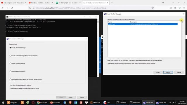Open tracking protection shield icon
The height and width of the screenshot is (105, 187).
30,8
